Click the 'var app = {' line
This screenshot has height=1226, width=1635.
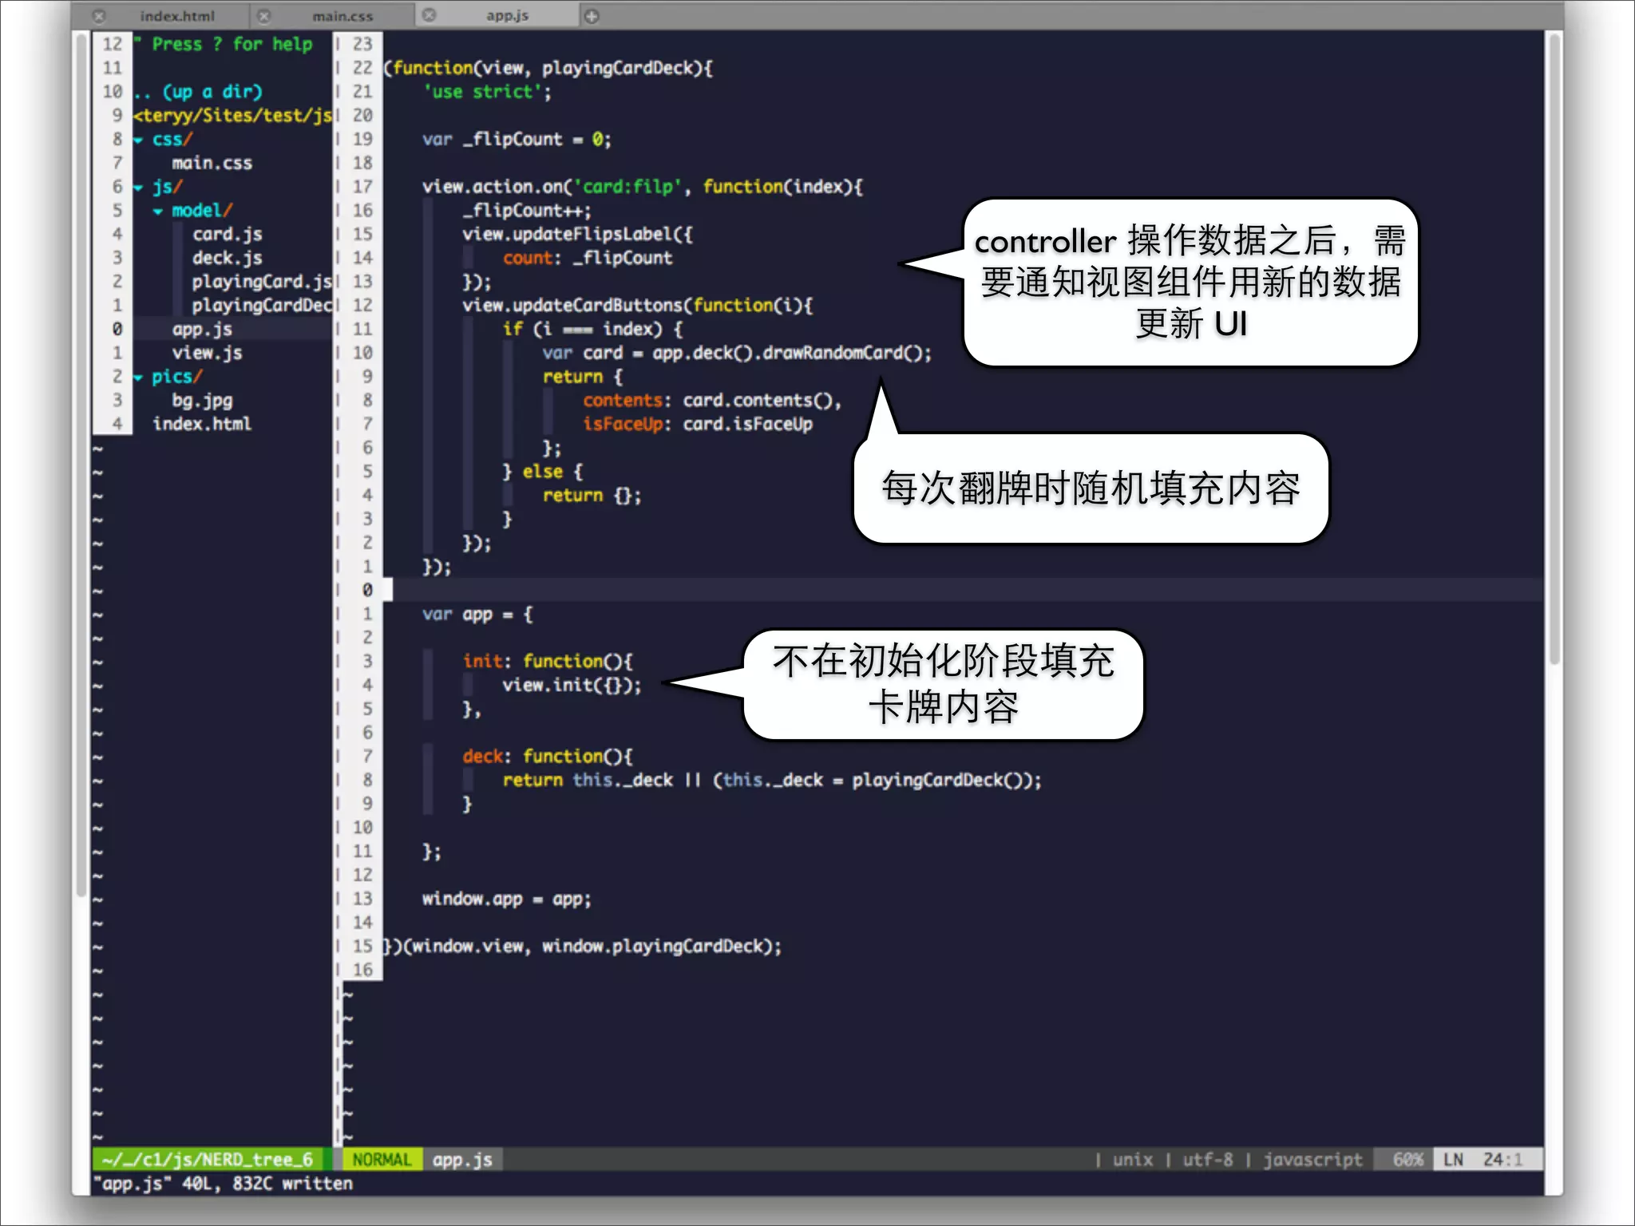(478, 614)
